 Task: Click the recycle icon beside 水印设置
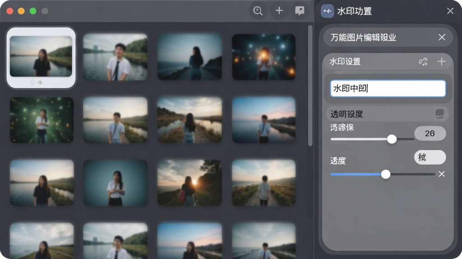click(x=423, y=62)
